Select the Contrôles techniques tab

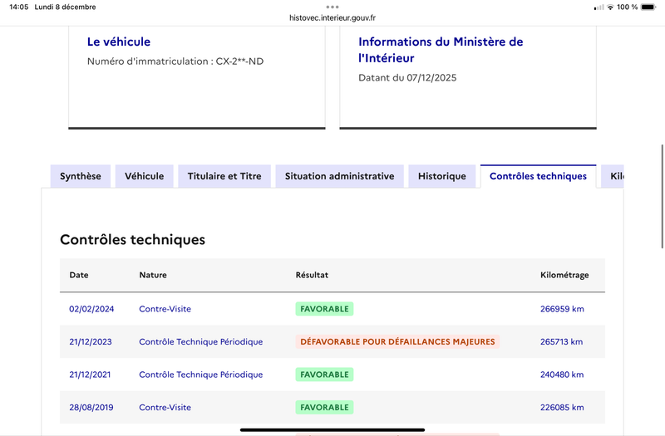[538, 176]
